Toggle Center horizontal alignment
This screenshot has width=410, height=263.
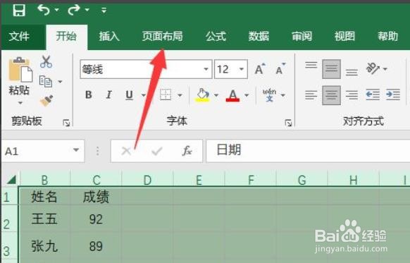pos(331,95)
